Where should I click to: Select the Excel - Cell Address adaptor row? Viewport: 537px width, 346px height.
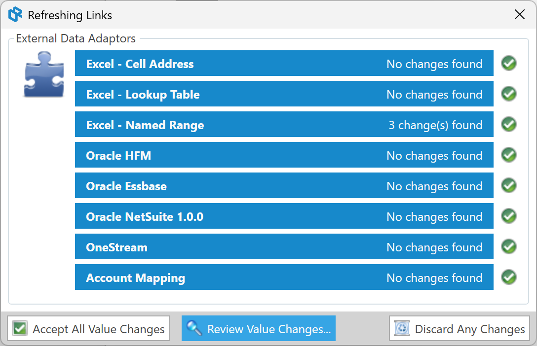coord(284,63)
